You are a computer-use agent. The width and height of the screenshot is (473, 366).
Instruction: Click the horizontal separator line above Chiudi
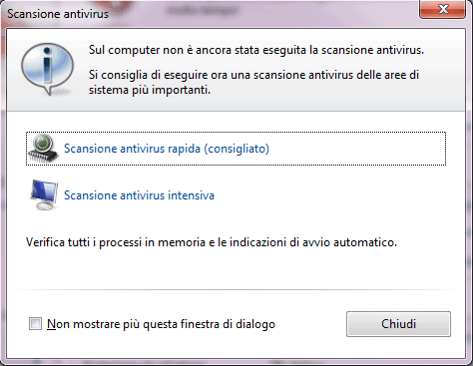point(236,290)
